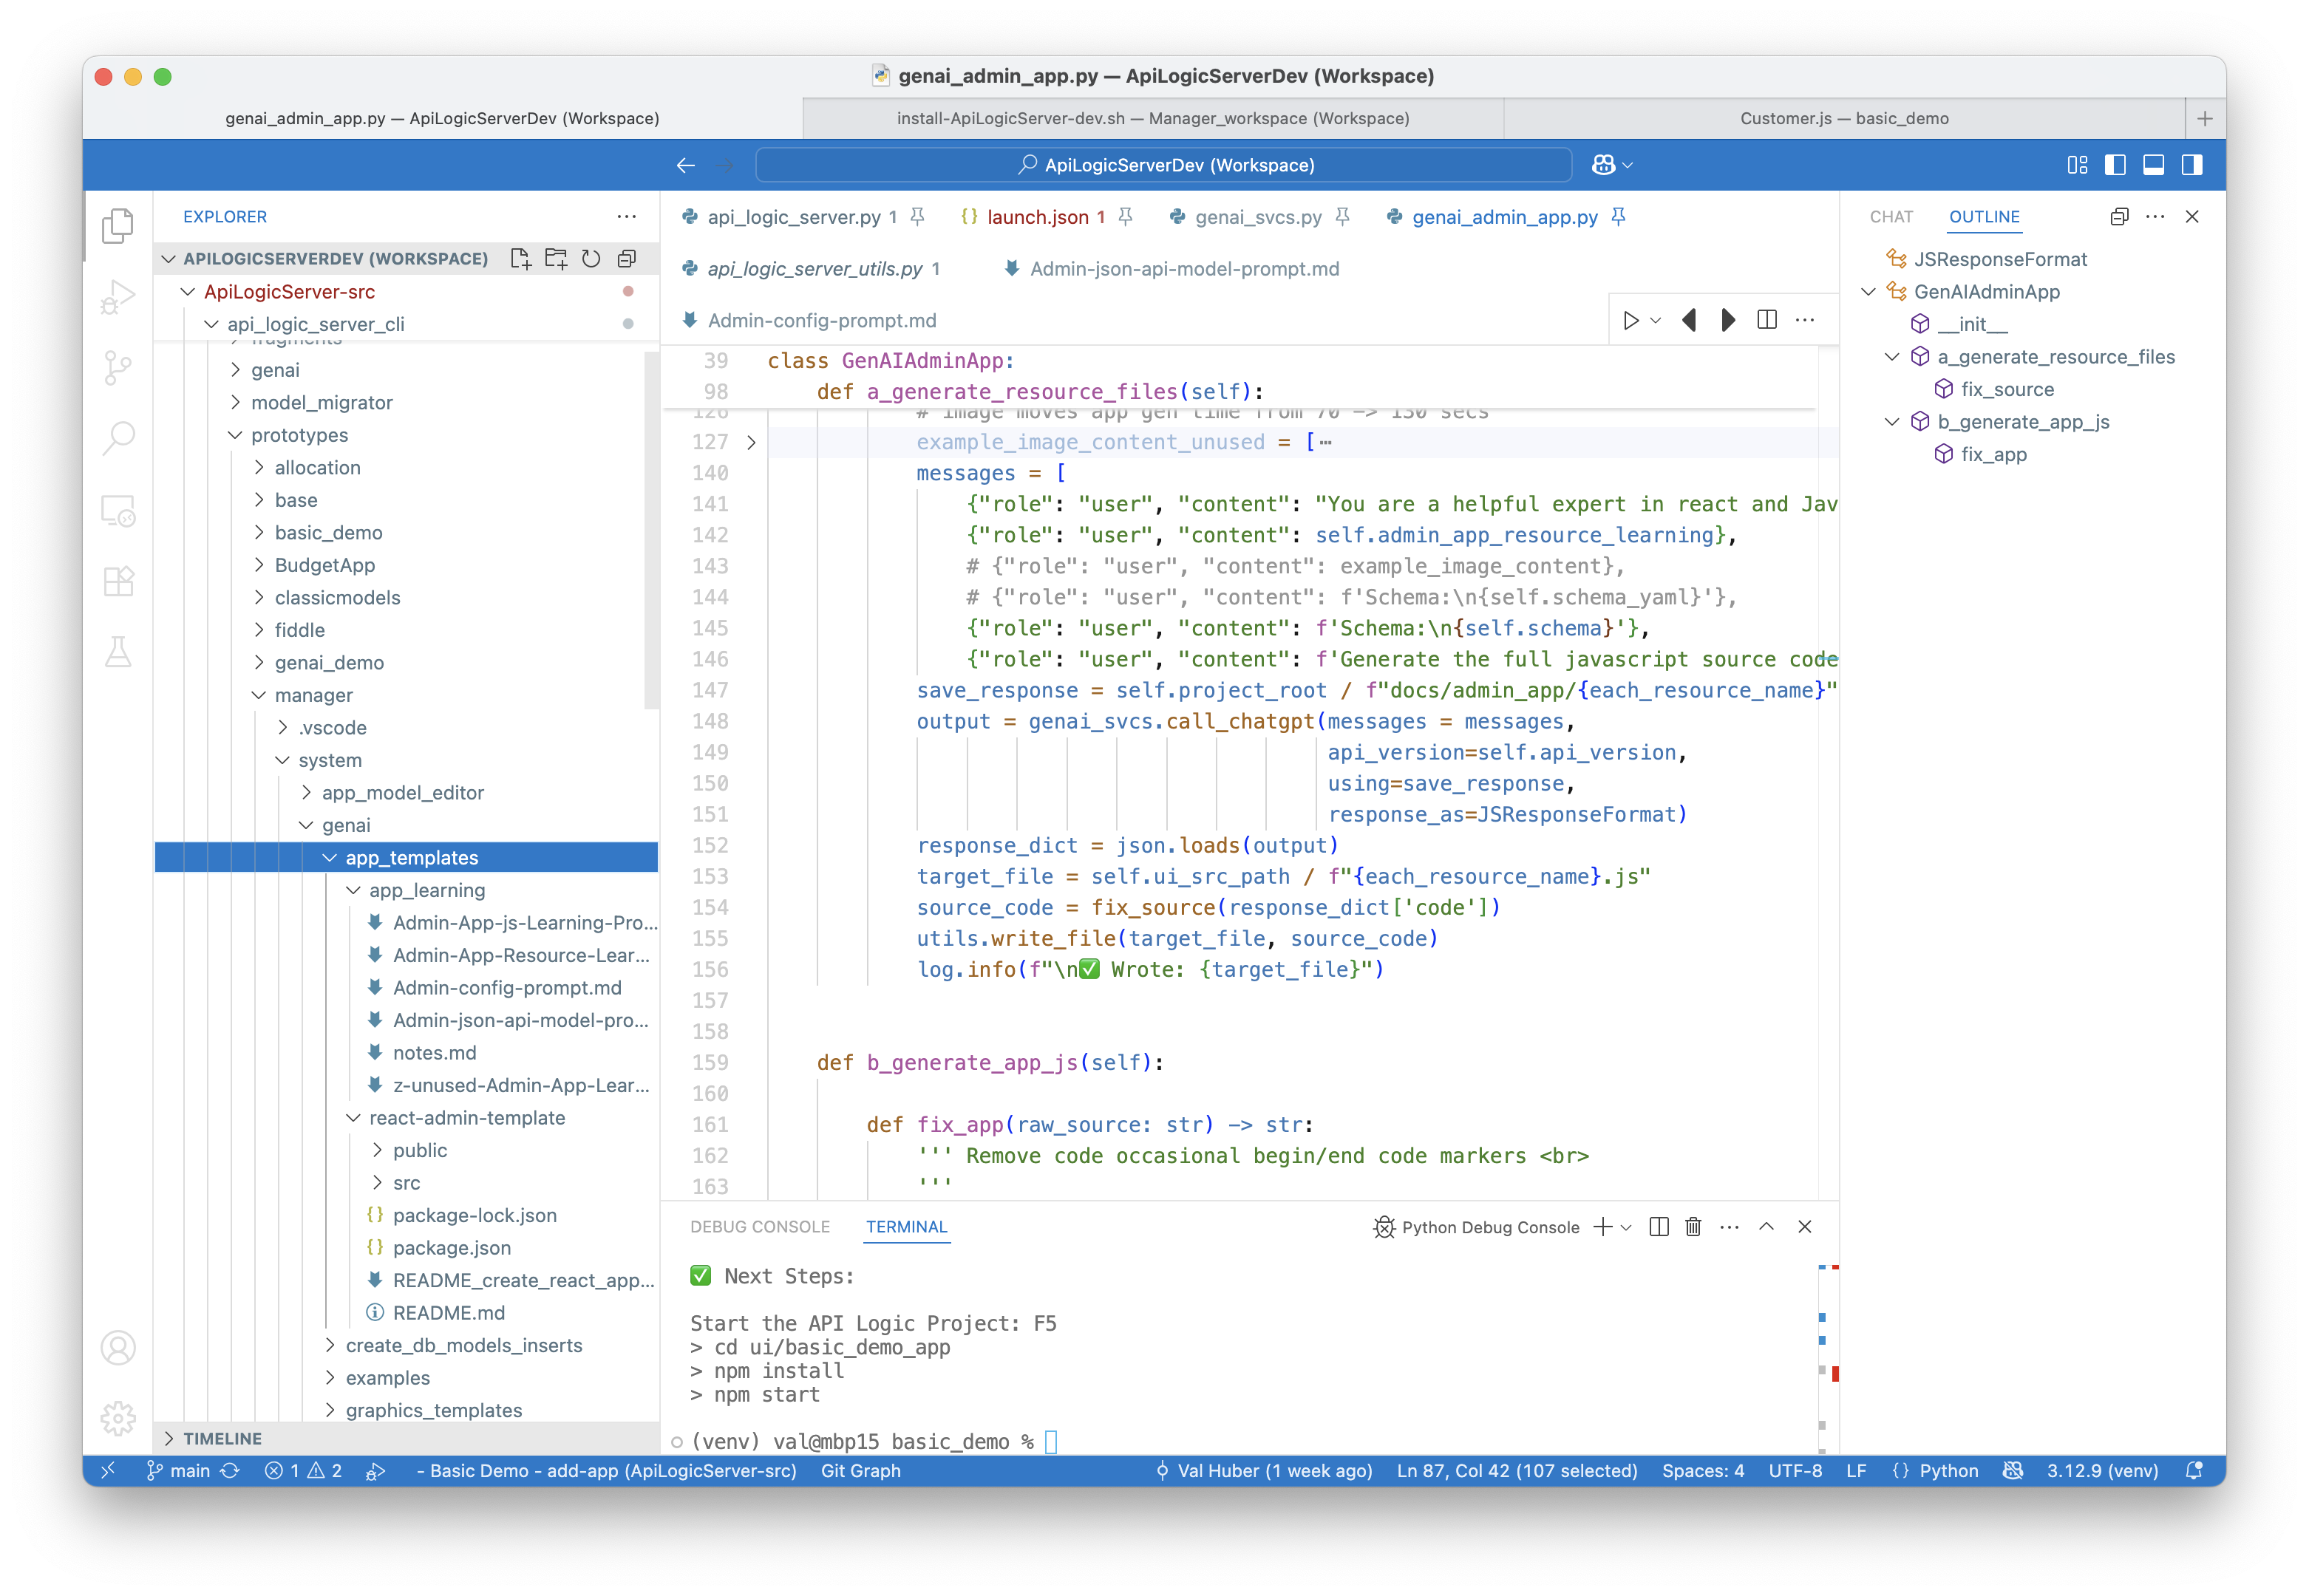Open Manage gear menu
Viewport: 2309px width, 1596px height.
tap(118, 1418)
